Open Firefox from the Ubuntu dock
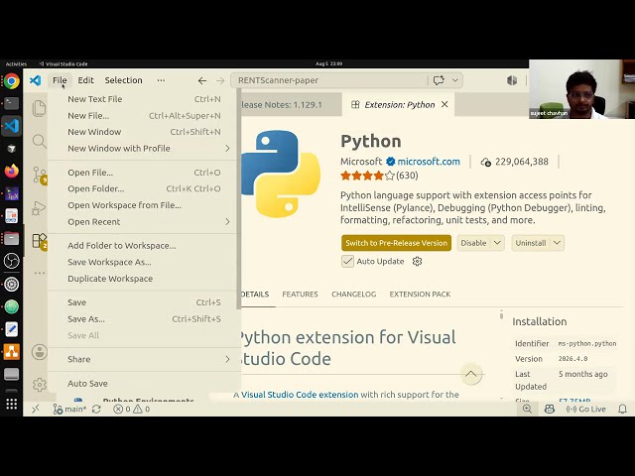635x476 pixels. point(11,171)
